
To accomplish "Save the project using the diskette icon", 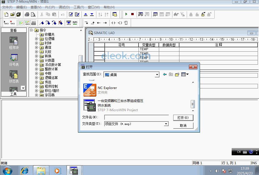I will (x=18, y=14).
